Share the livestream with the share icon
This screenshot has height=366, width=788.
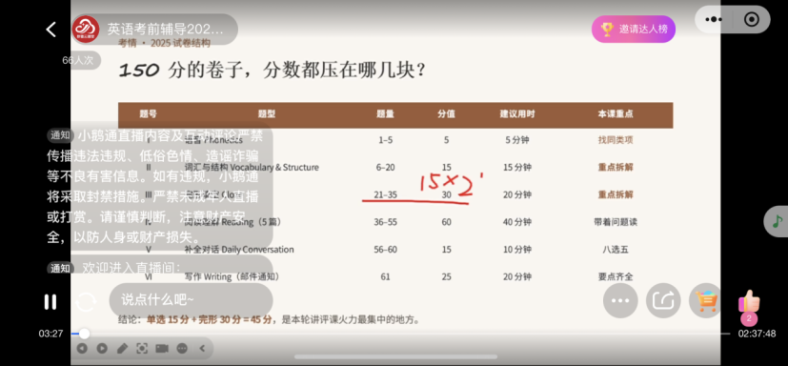(x=663, y=300)
